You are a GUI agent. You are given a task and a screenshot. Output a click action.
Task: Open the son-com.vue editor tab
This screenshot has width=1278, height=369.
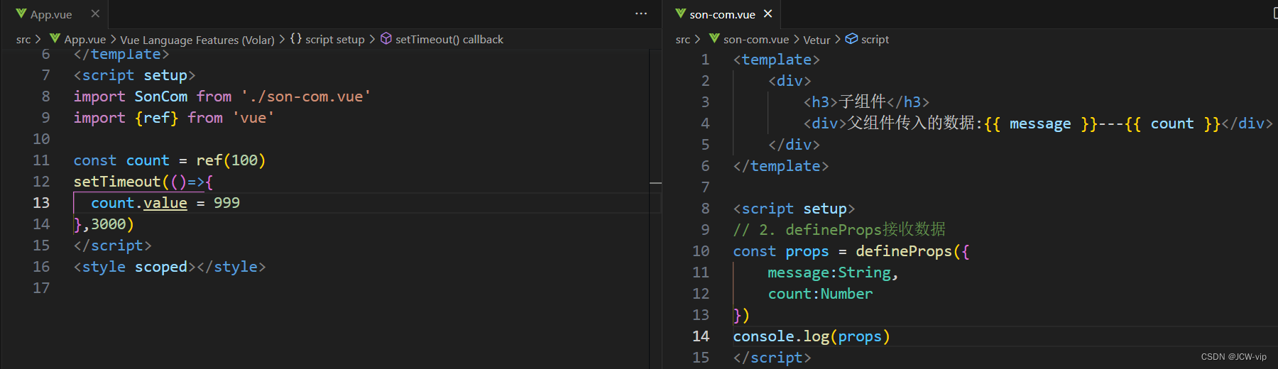pyautogui.click(x=722, y=14)
